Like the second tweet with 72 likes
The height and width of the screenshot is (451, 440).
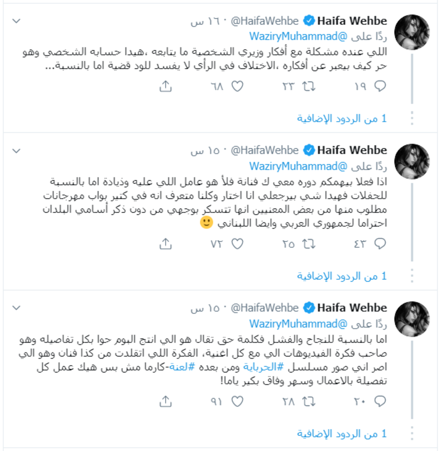pos(237,244)
